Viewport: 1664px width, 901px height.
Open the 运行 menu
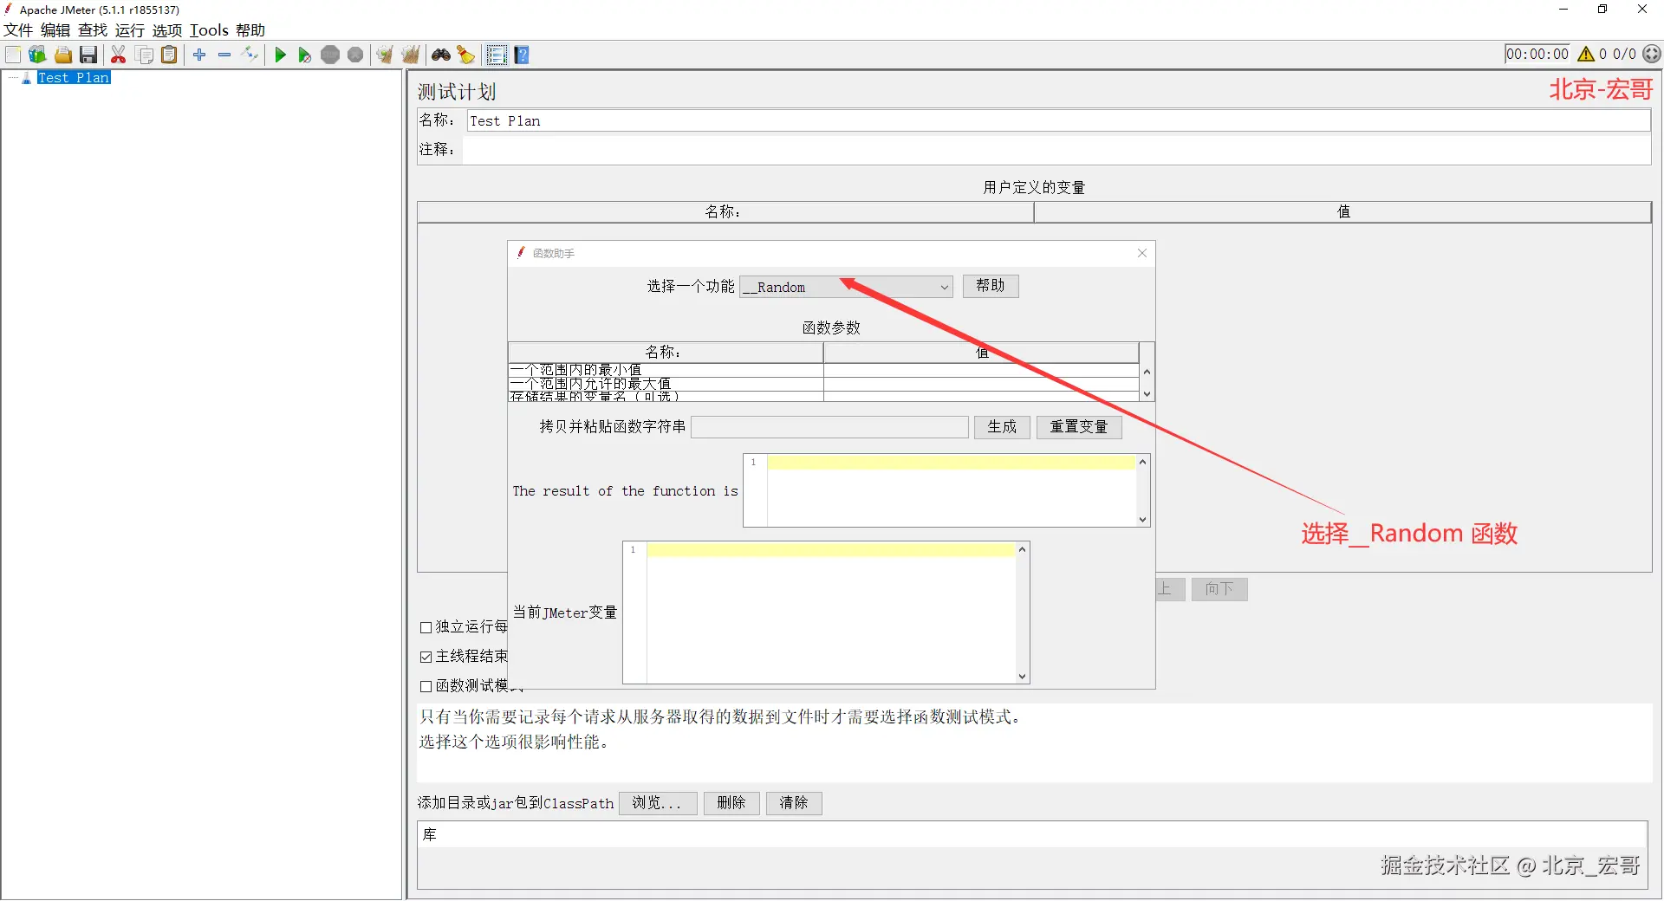click(x=130, y=30)
